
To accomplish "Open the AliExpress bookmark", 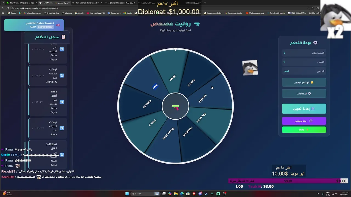I will point(255,13).
